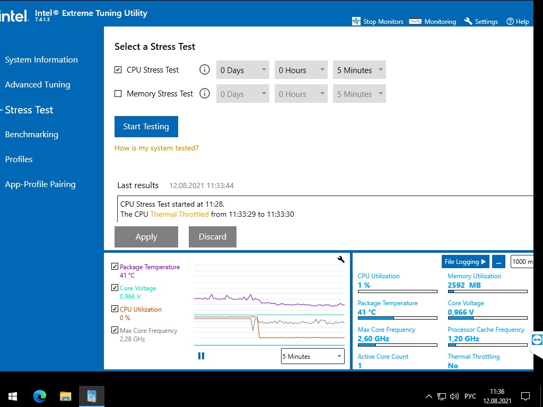Open the notification center icon
Image resolution: width=543 pixels, height=407 pixels.
[x=526, y=396]
